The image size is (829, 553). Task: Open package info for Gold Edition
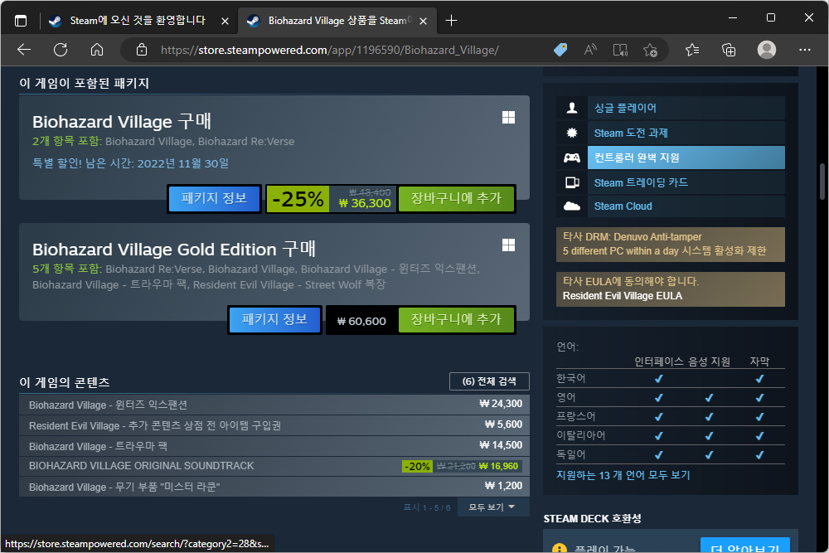274,319
